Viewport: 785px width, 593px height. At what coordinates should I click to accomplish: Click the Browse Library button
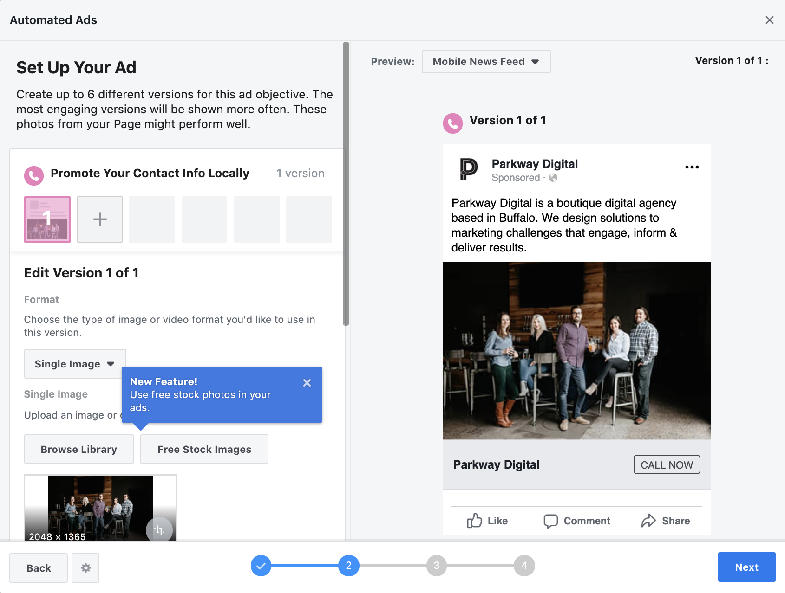click(79, 449)
